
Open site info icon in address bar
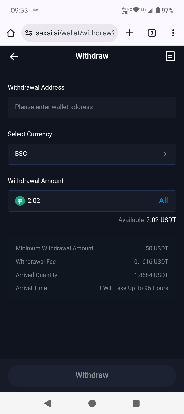(29, 33)
